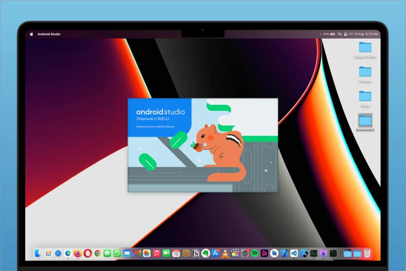This screenshot has height=271, width=406.
Task: Open the Messages app icon
Action: tap(107, 253)
